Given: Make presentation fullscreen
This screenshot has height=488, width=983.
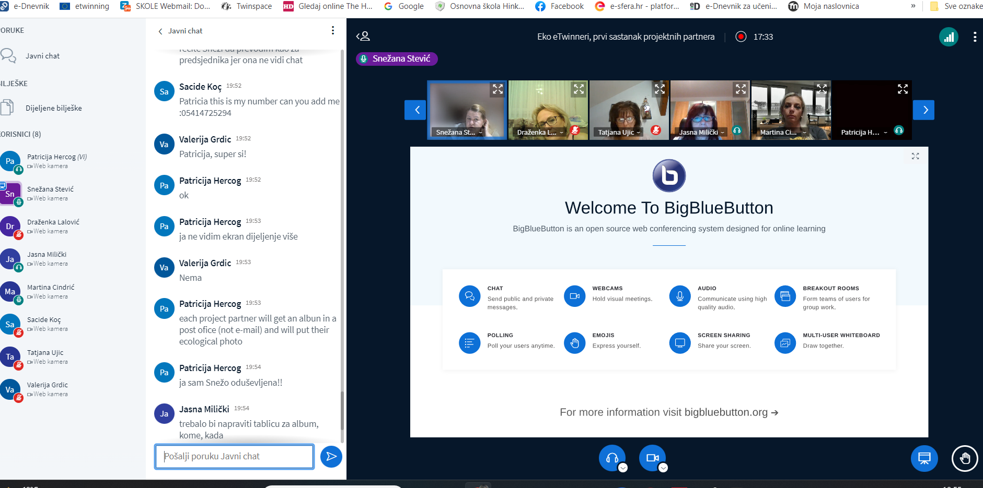Looking at the screenshot, I should [915, 156].
